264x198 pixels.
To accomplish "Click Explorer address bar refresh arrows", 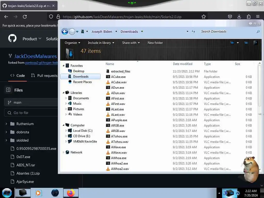I will [193, 31].
